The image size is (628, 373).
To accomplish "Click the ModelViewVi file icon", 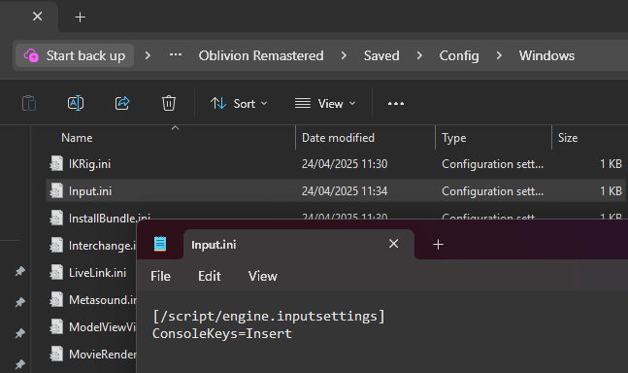I will pos(56,327).
